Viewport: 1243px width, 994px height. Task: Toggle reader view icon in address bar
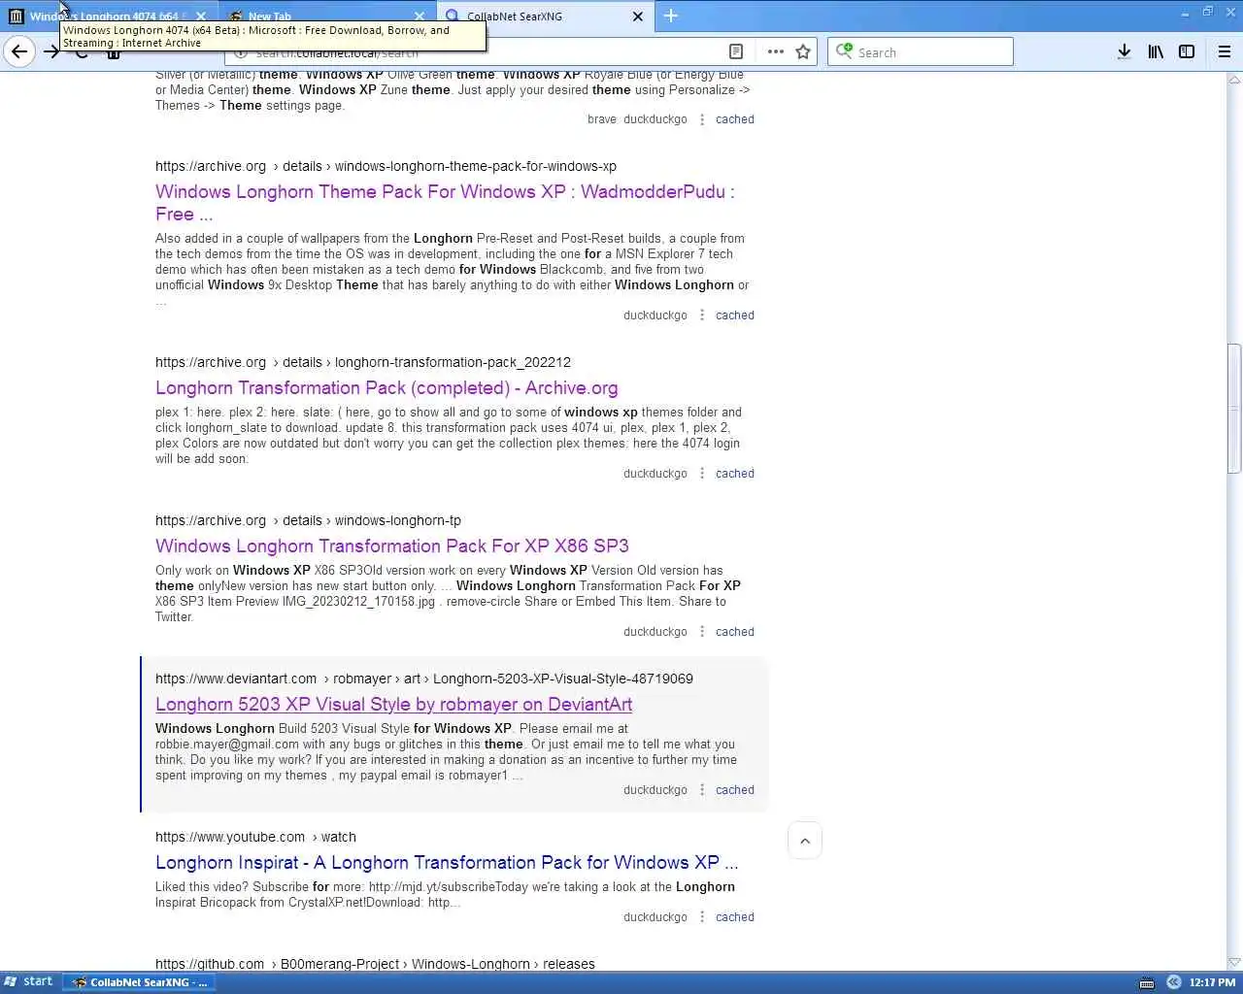736,51
